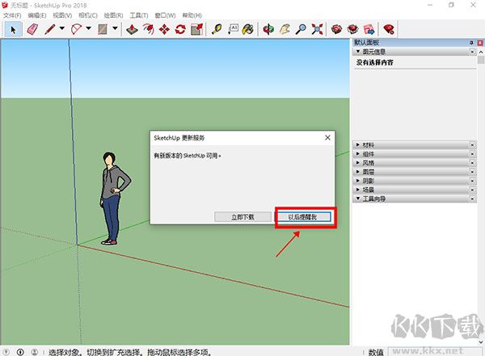
Task: Select the Select arrow tool
Action: click(x=13, y=29)
